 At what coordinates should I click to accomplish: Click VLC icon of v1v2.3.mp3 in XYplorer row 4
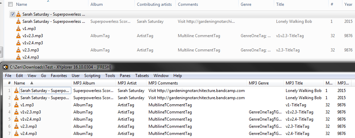pos(16,112)
